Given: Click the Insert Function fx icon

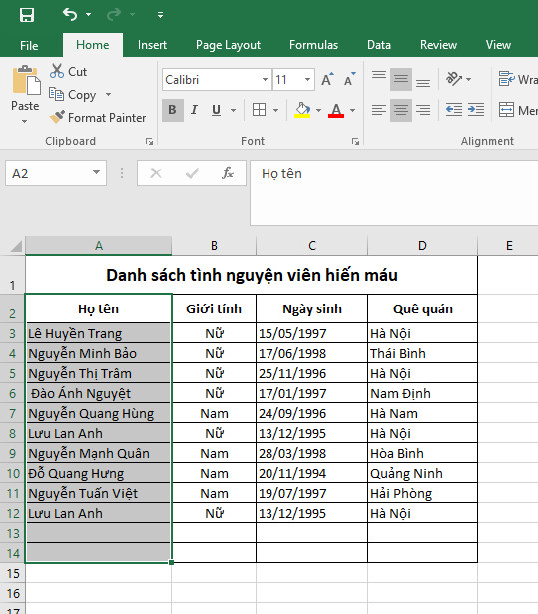Looking at the screenshot, I should point(228,173).
